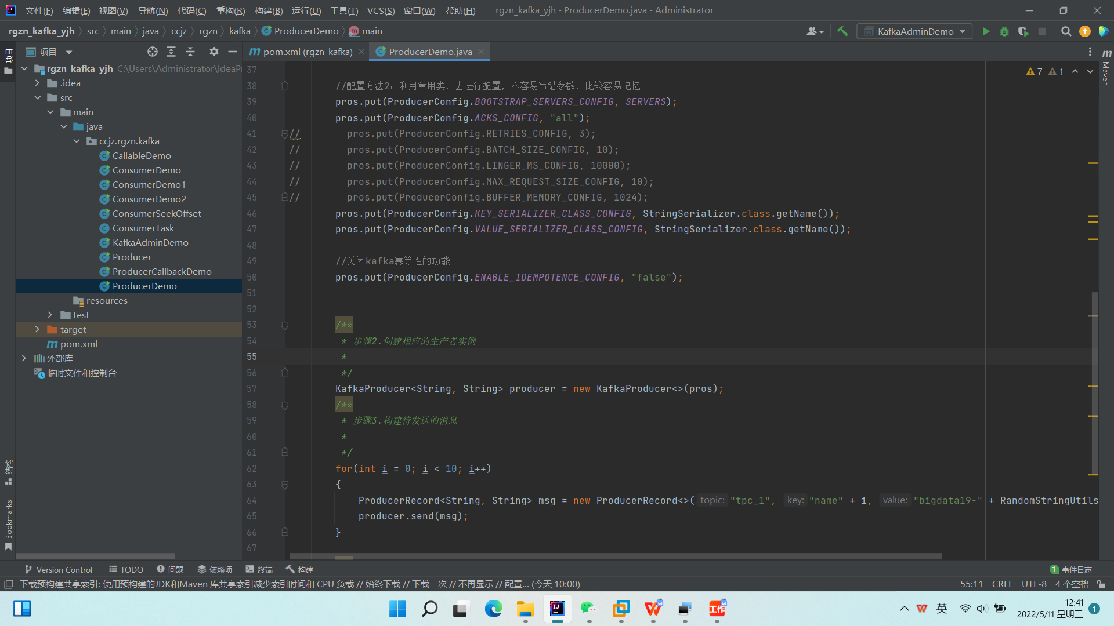This screenshot has width=1114, height=626.
Task: Collapse the ccjz.rgzn.kafka package
Action: pos(77,141)
